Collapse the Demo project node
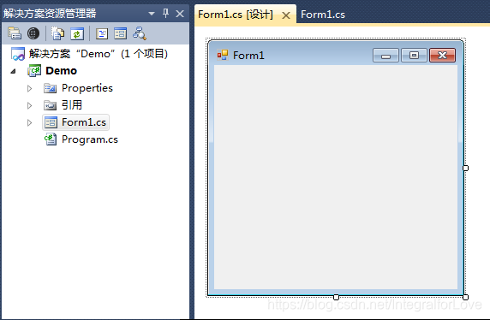This screenshot has height=320, width=490. tap(13, 71)
